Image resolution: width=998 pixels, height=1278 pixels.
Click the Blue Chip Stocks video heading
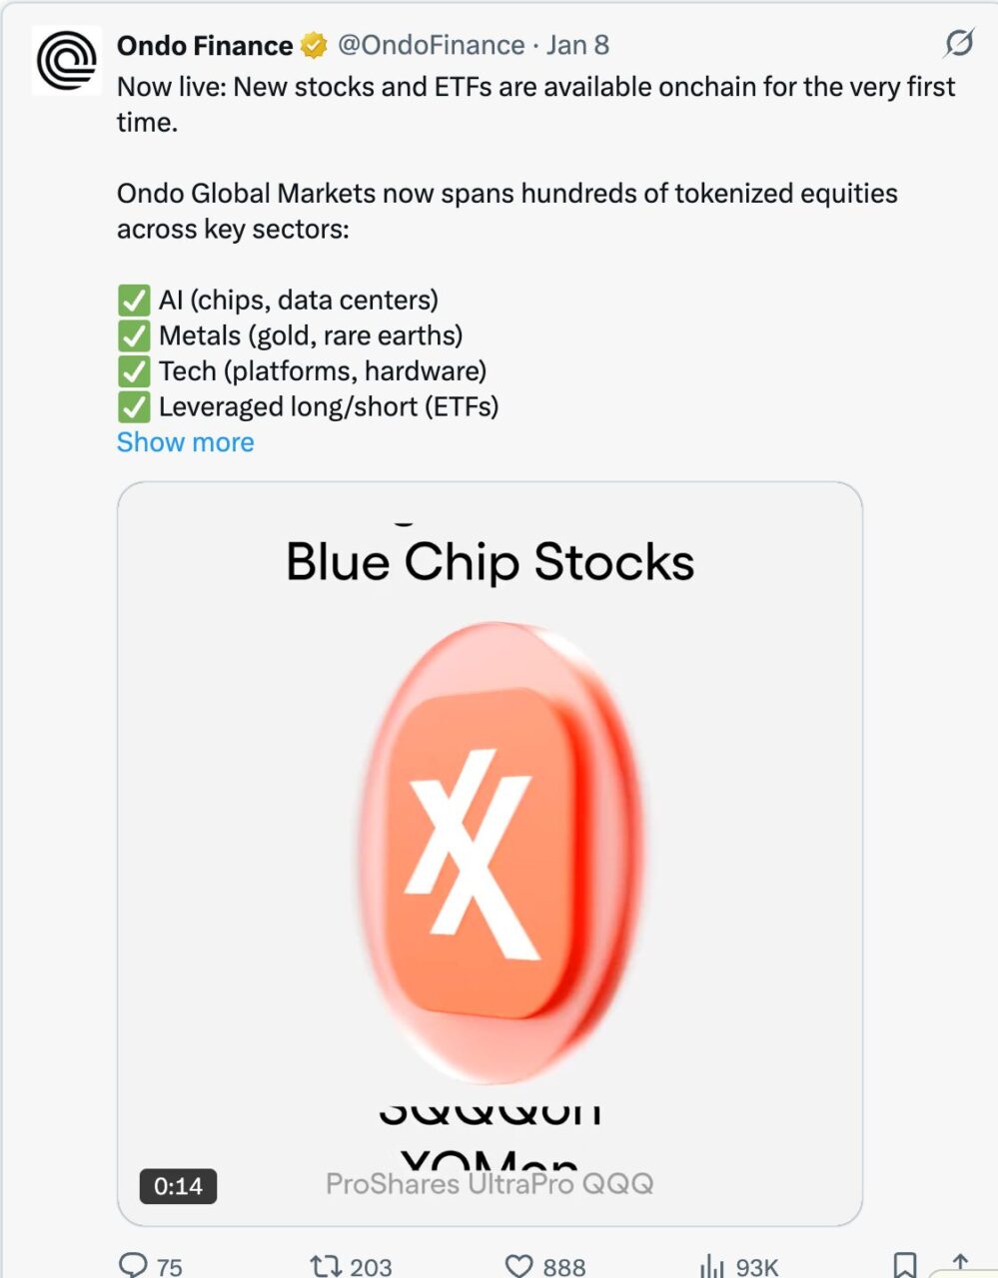coord(490,562)
